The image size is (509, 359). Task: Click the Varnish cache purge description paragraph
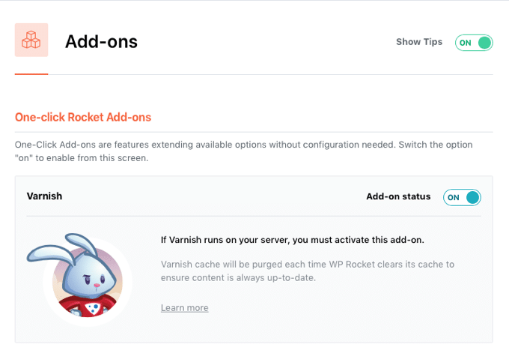(307, 271)
